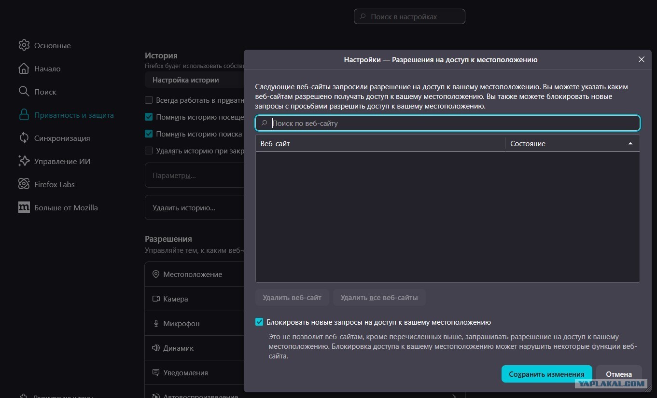Click the padlock icon for Приватность и защита
657x398 pixels.
click(x=24, y=115)
